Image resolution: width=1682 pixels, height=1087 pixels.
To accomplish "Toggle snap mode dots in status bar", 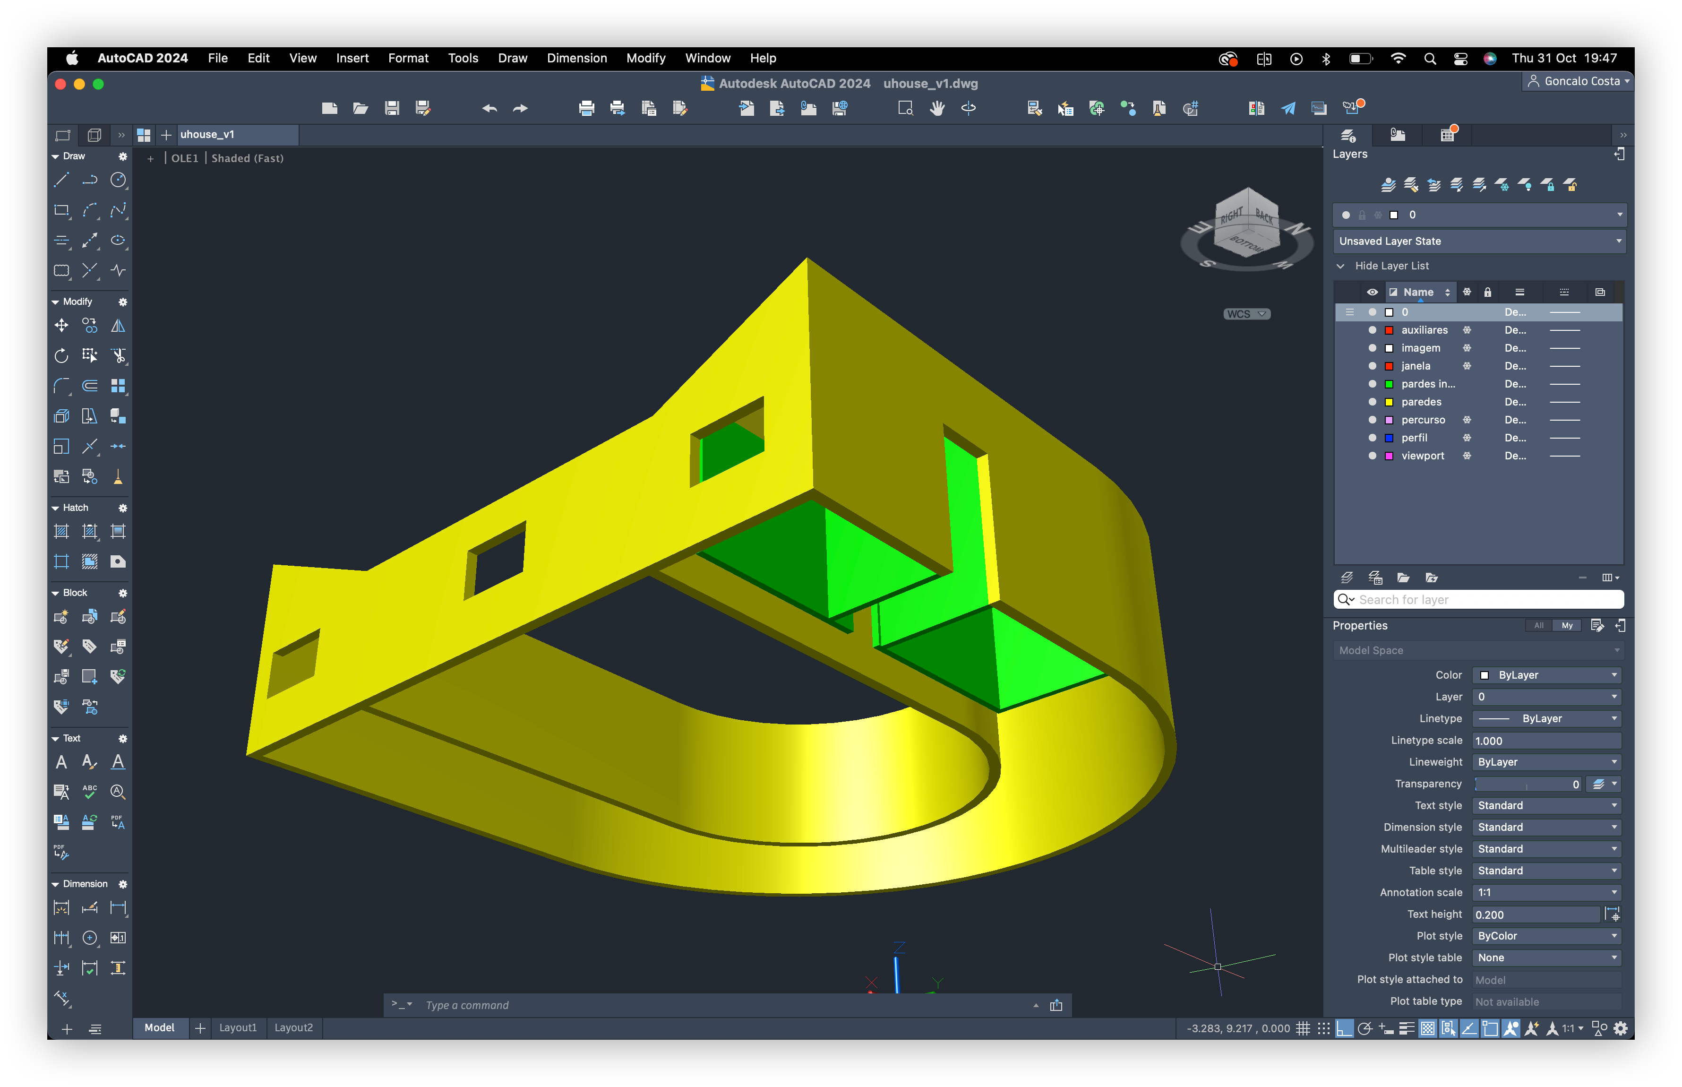I will pyautogui.click(x=1323, y=1028).
